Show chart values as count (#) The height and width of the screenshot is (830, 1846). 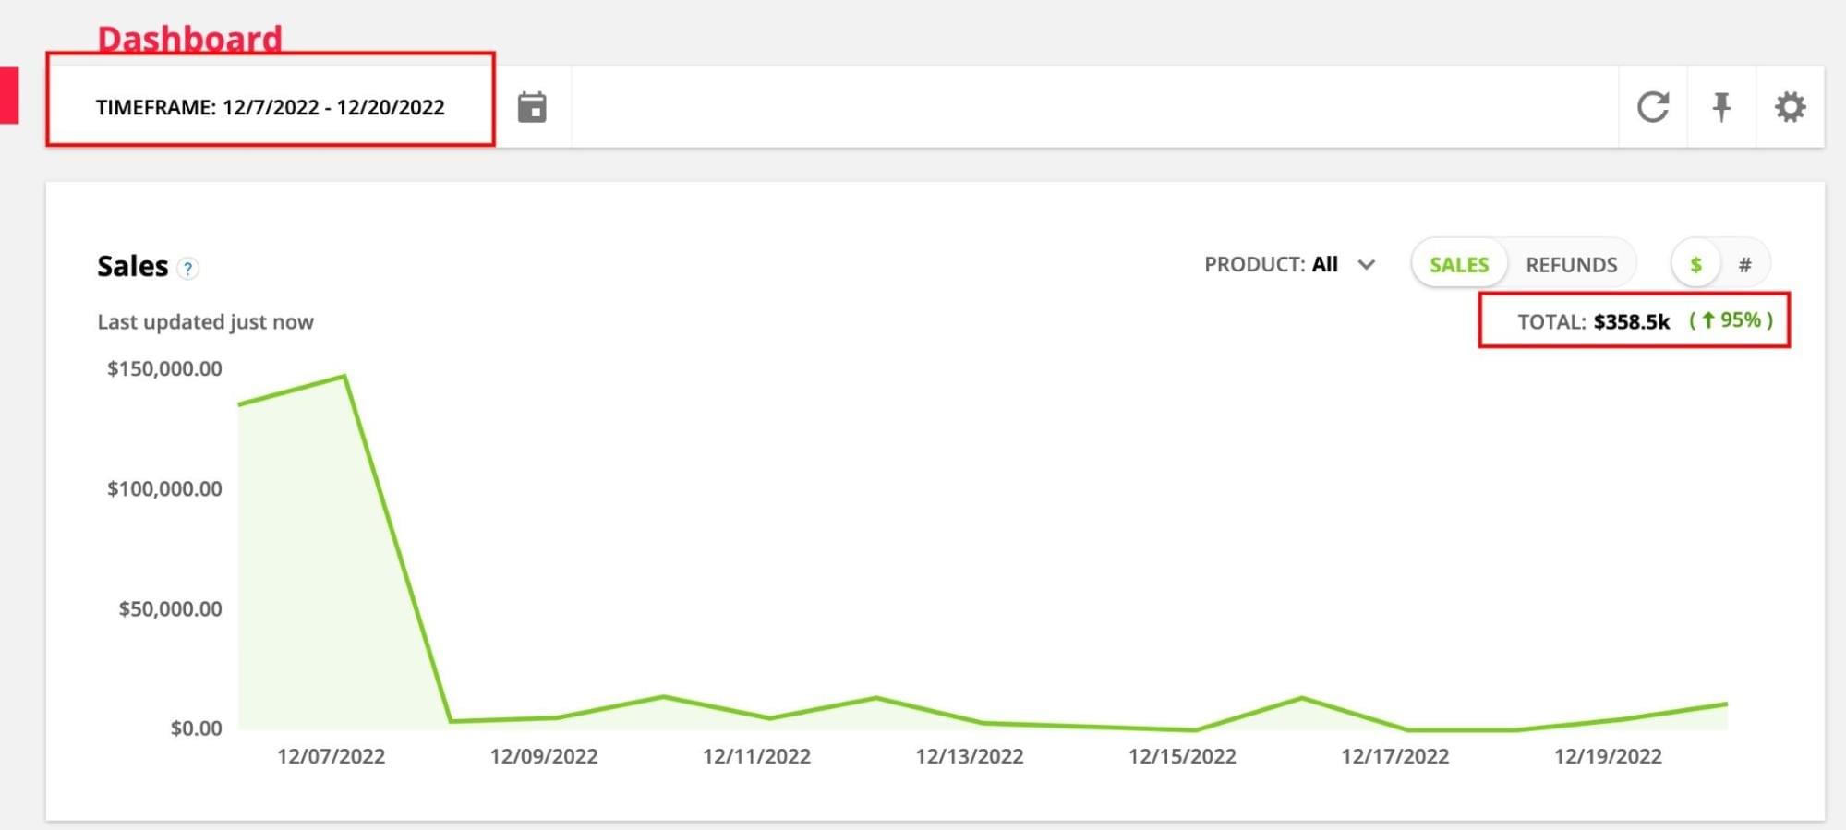click(1744, 265)
